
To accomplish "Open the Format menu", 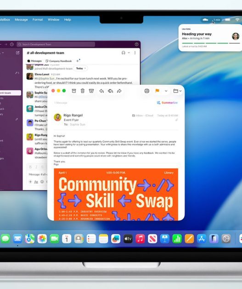I will point(38,19).
